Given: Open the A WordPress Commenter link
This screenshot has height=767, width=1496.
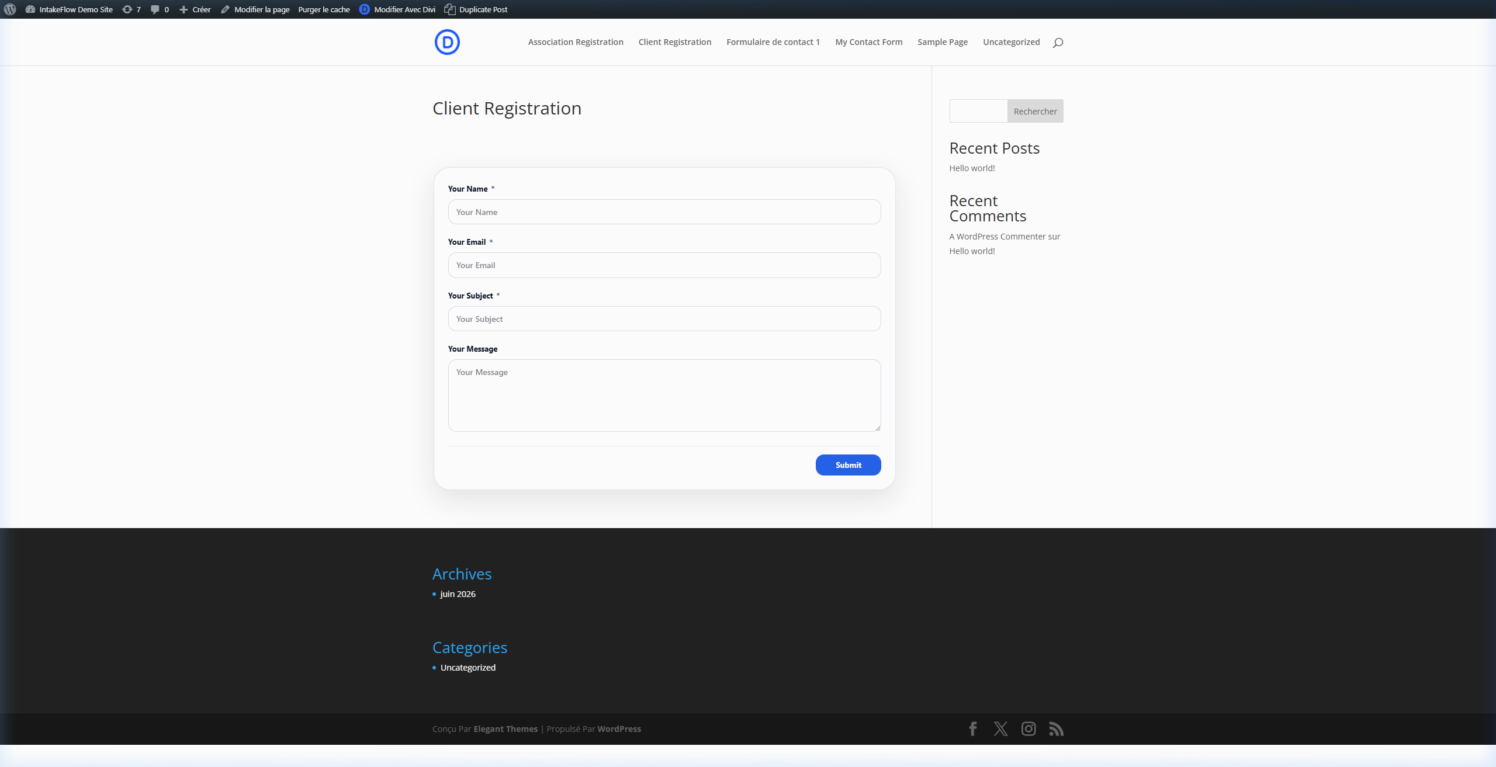Looking at the screenshot, I should click(x=998, y=237).
